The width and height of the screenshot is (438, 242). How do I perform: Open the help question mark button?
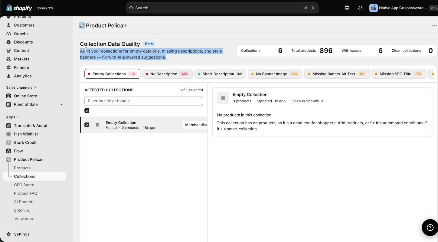[x=430, y=227]
